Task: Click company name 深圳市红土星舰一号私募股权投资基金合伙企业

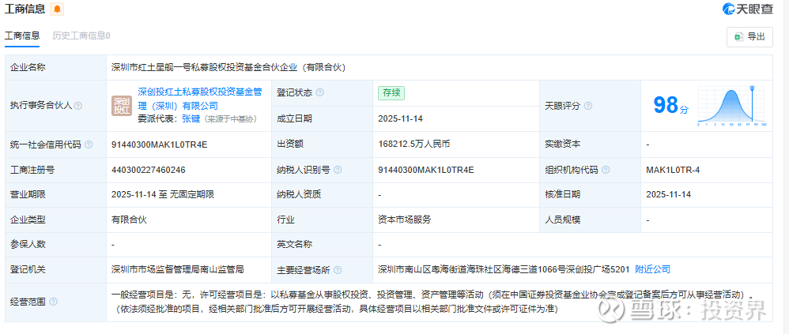Action: [228, 67]
